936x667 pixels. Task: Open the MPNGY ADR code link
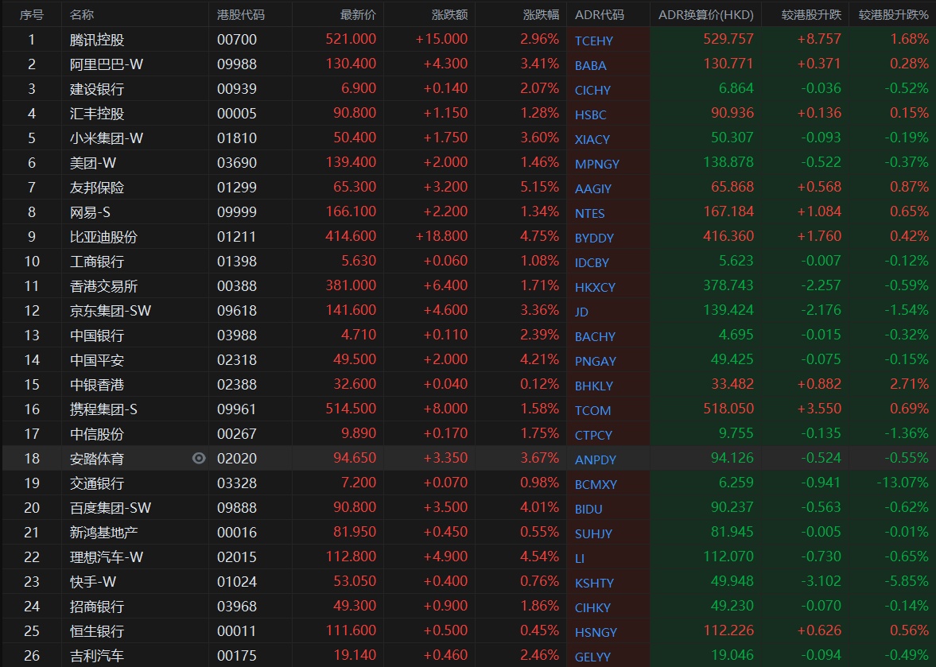click(597, 164)
